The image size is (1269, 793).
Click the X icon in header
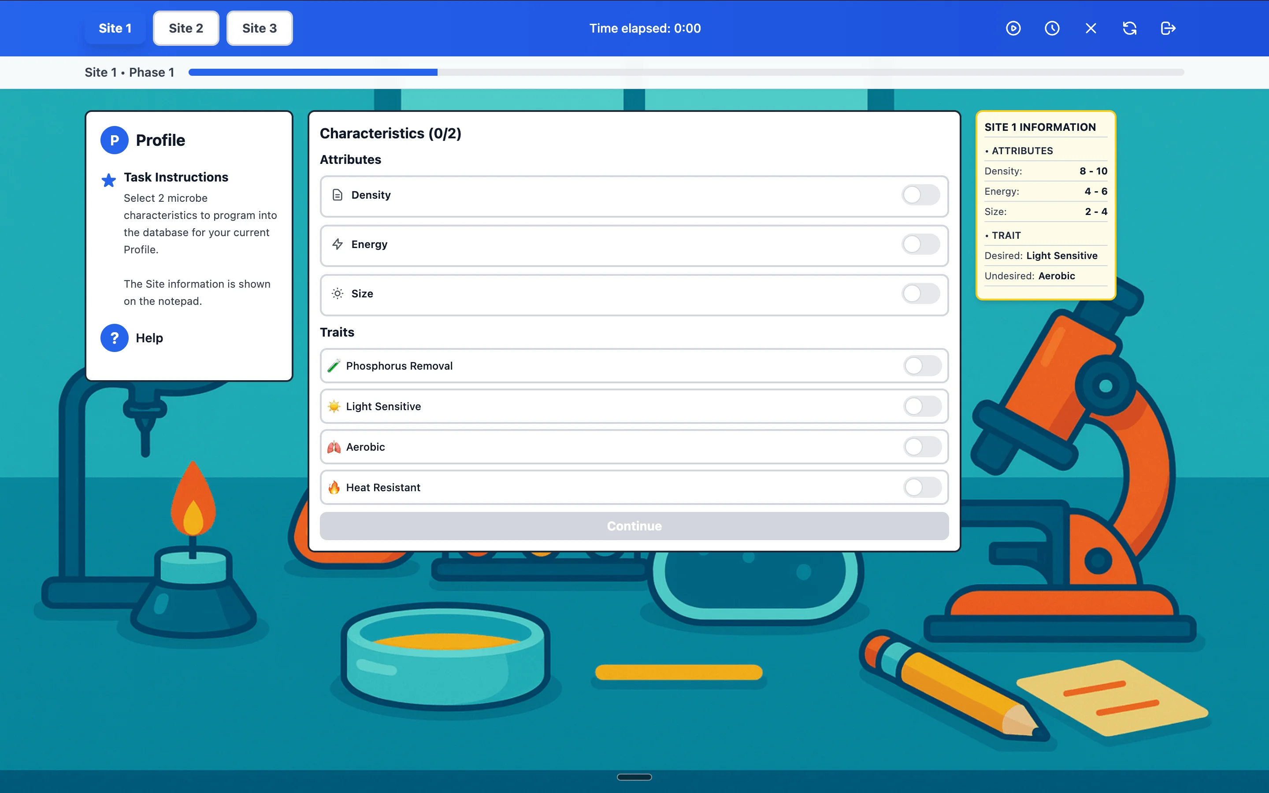tap(1091, 28)
